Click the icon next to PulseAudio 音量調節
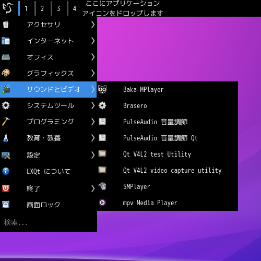The width and height of the screenshot is (261, 261). tap(102, 122)
